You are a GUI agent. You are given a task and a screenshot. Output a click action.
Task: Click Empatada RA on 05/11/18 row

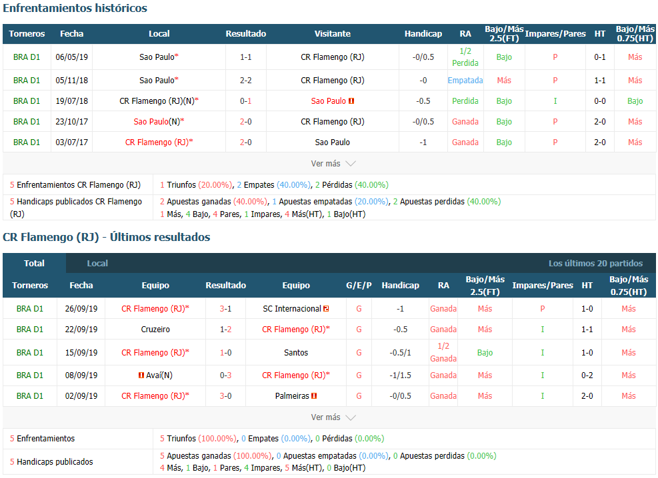tap(465, 81)
